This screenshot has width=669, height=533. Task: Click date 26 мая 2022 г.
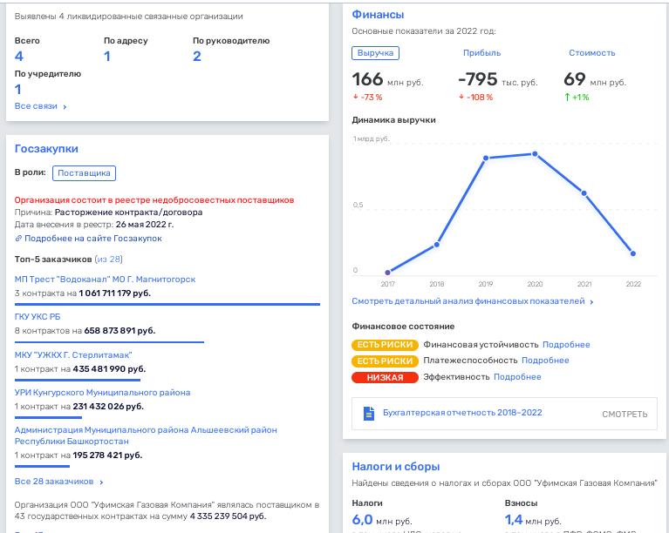145,225
